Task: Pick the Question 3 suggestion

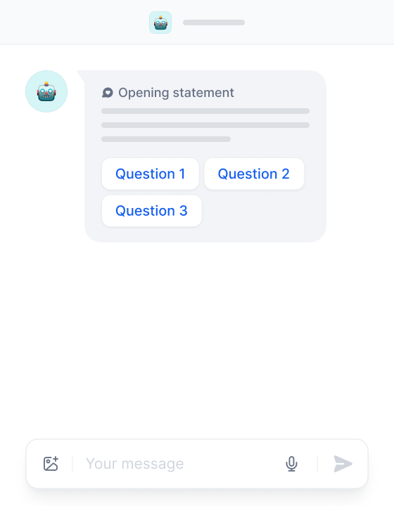Action: point(152,211)
